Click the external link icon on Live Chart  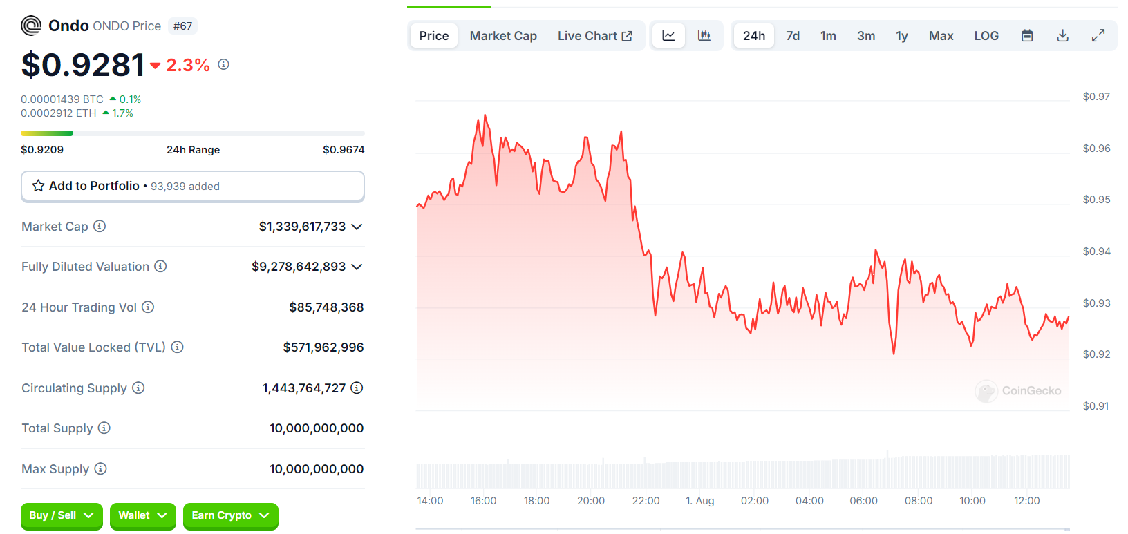(627, 36)
